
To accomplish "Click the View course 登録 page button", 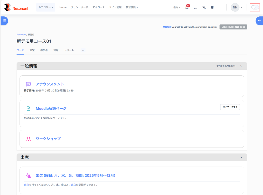I will click(233, 27).
